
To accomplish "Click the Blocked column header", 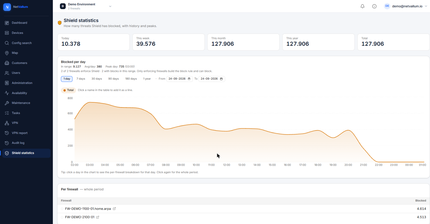I will [x=421, y=201].
